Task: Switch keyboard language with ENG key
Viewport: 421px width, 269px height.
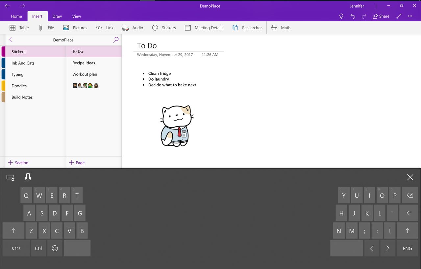Action: tap(408, 248)
